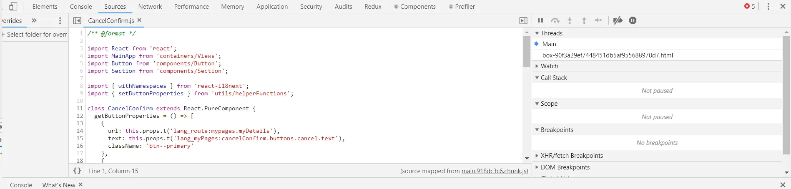Open the DevTools customize three-dot menu
The width and height of the screenshot is (791, 189).
[768, 7]
